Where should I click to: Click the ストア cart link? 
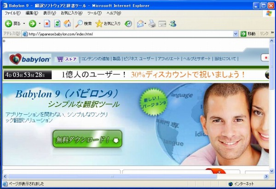67,59
